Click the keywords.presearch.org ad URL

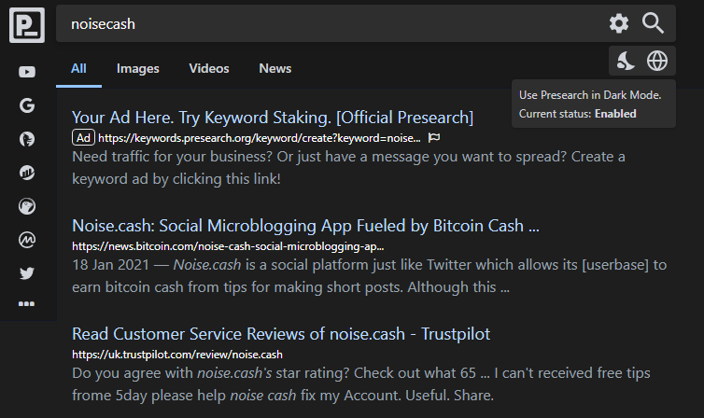(260, 138)
